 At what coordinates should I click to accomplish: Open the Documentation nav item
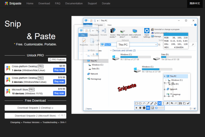74,3
